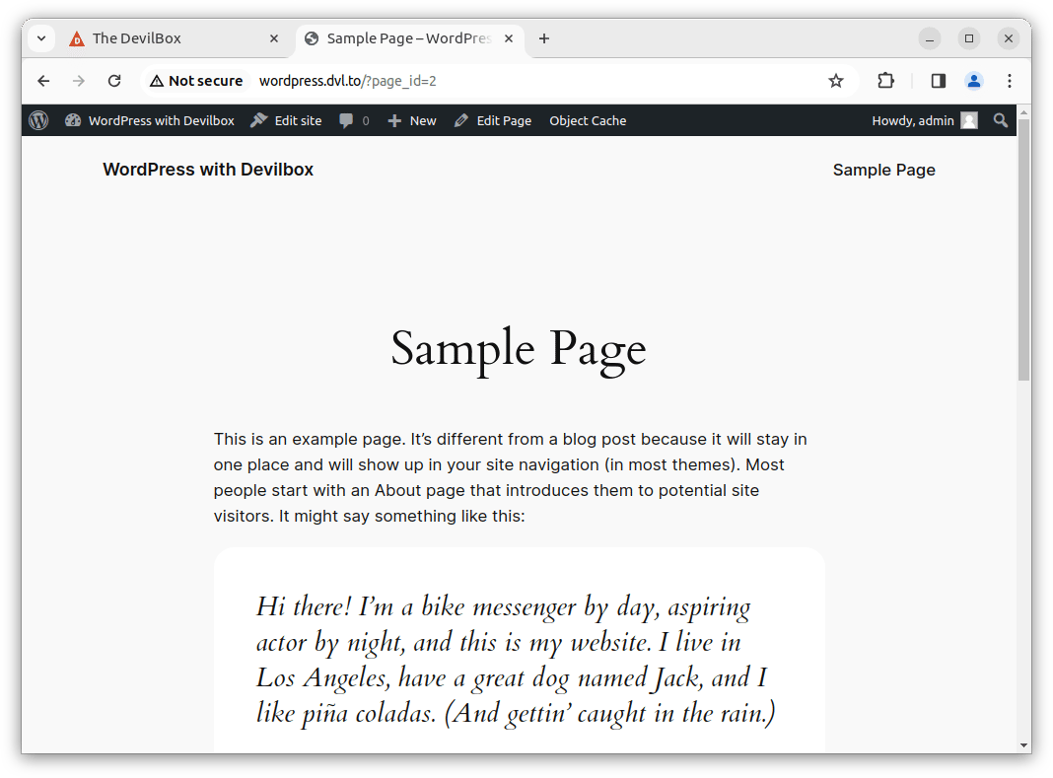
Task: Bookmark this page with star icon
Action: pos(836,81)
